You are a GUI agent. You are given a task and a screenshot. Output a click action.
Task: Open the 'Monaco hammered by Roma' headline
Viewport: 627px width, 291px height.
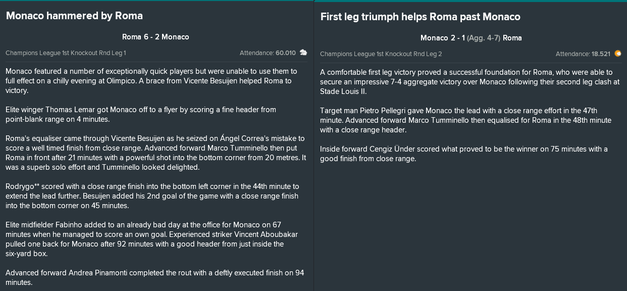point(74,16)
